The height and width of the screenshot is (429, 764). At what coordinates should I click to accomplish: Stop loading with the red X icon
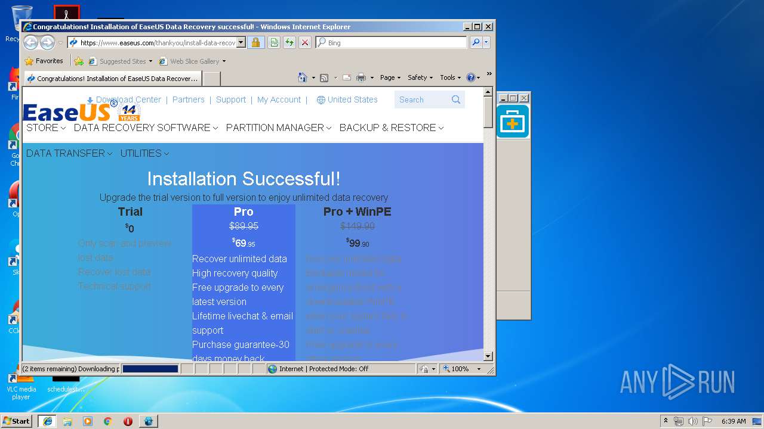pyautogui.click(x=305, y=42)
